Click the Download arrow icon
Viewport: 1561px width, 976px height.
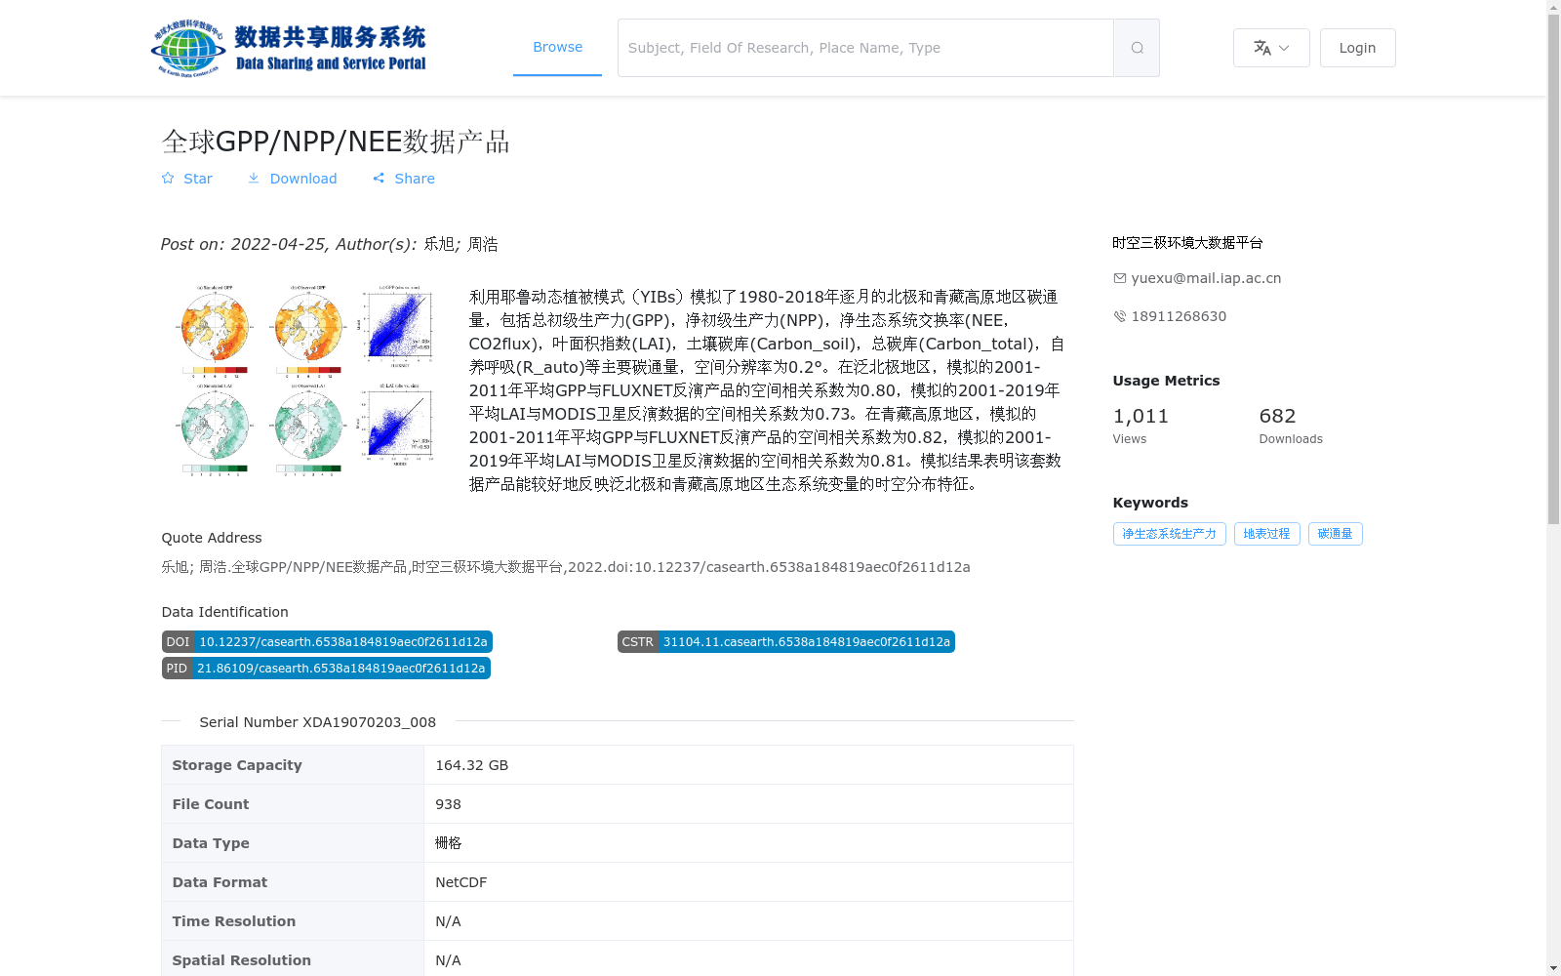(x=254, y=179)
